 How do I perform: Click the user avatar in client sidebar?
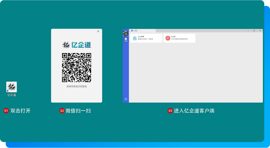[126, 33]
